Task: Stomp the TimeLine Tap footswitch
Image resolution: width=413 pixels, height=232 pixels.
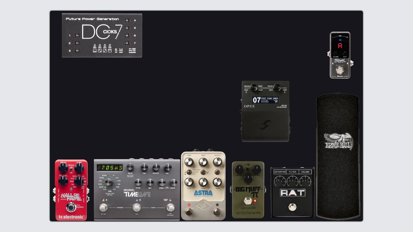Action: 170,207
